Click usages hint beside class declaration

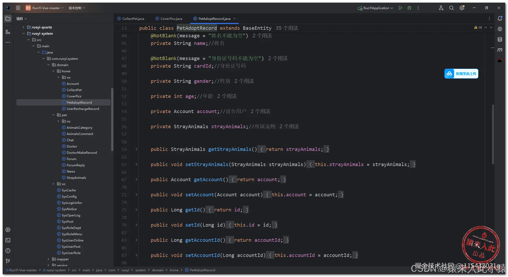pyautogui.click(x=287, y=28)
